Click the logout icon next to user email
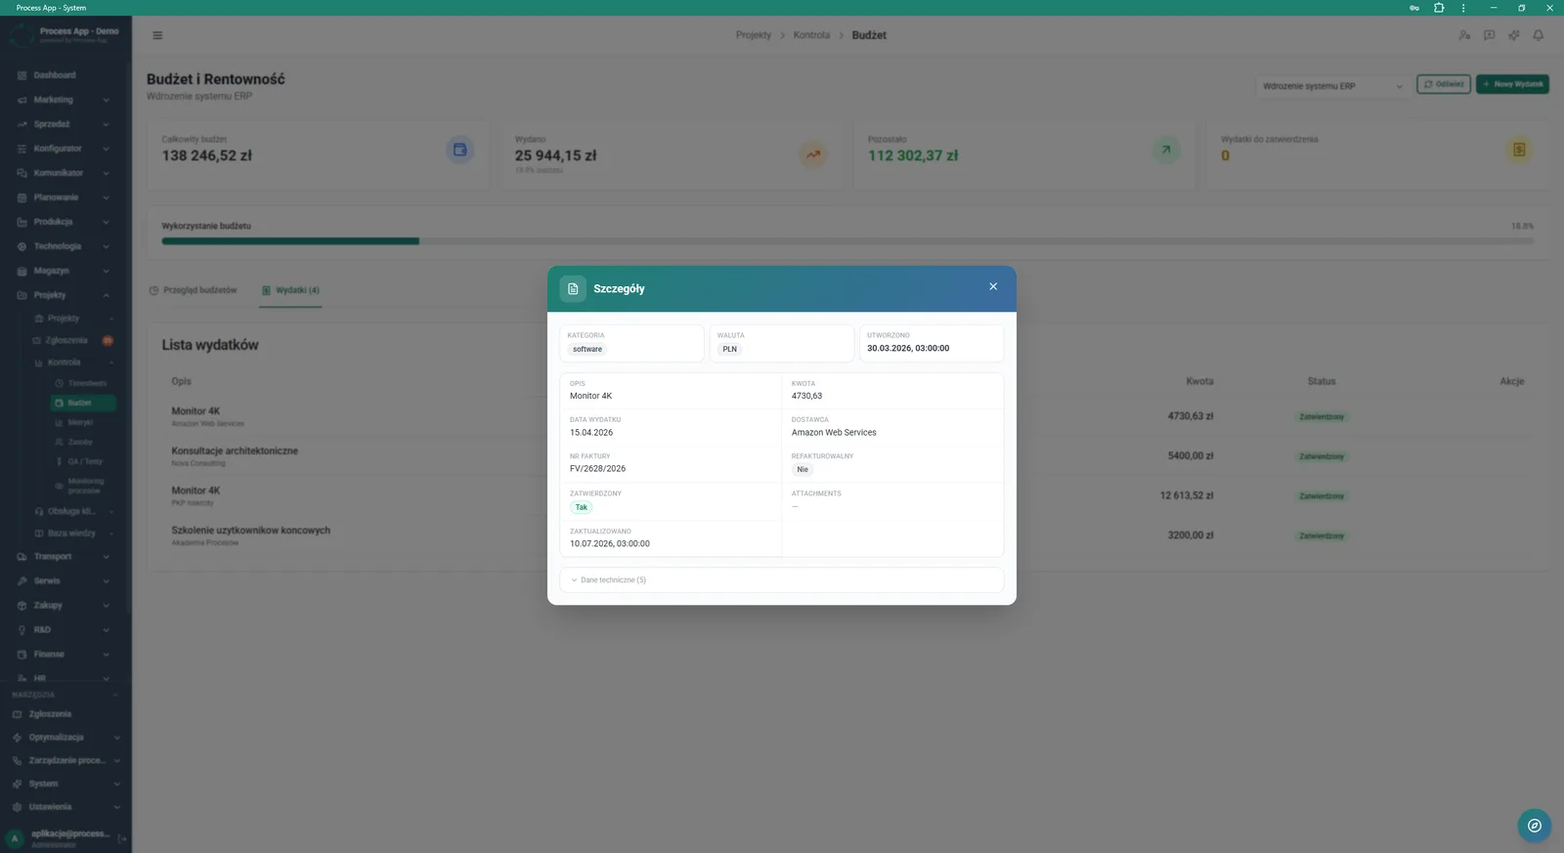Viewport: 1564px width, 853px height. click(122, 838)
